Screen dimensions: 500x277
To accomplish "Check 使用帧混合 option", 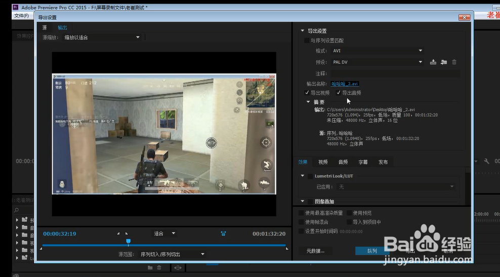I will [x=301, y=222].
